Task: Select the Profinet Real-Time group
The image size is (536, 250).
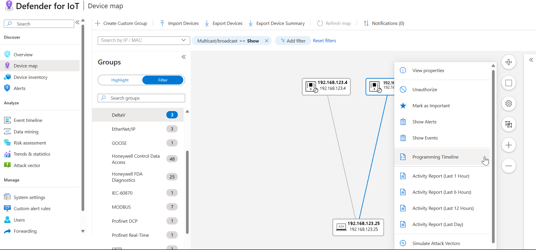Action: (138, 235)
